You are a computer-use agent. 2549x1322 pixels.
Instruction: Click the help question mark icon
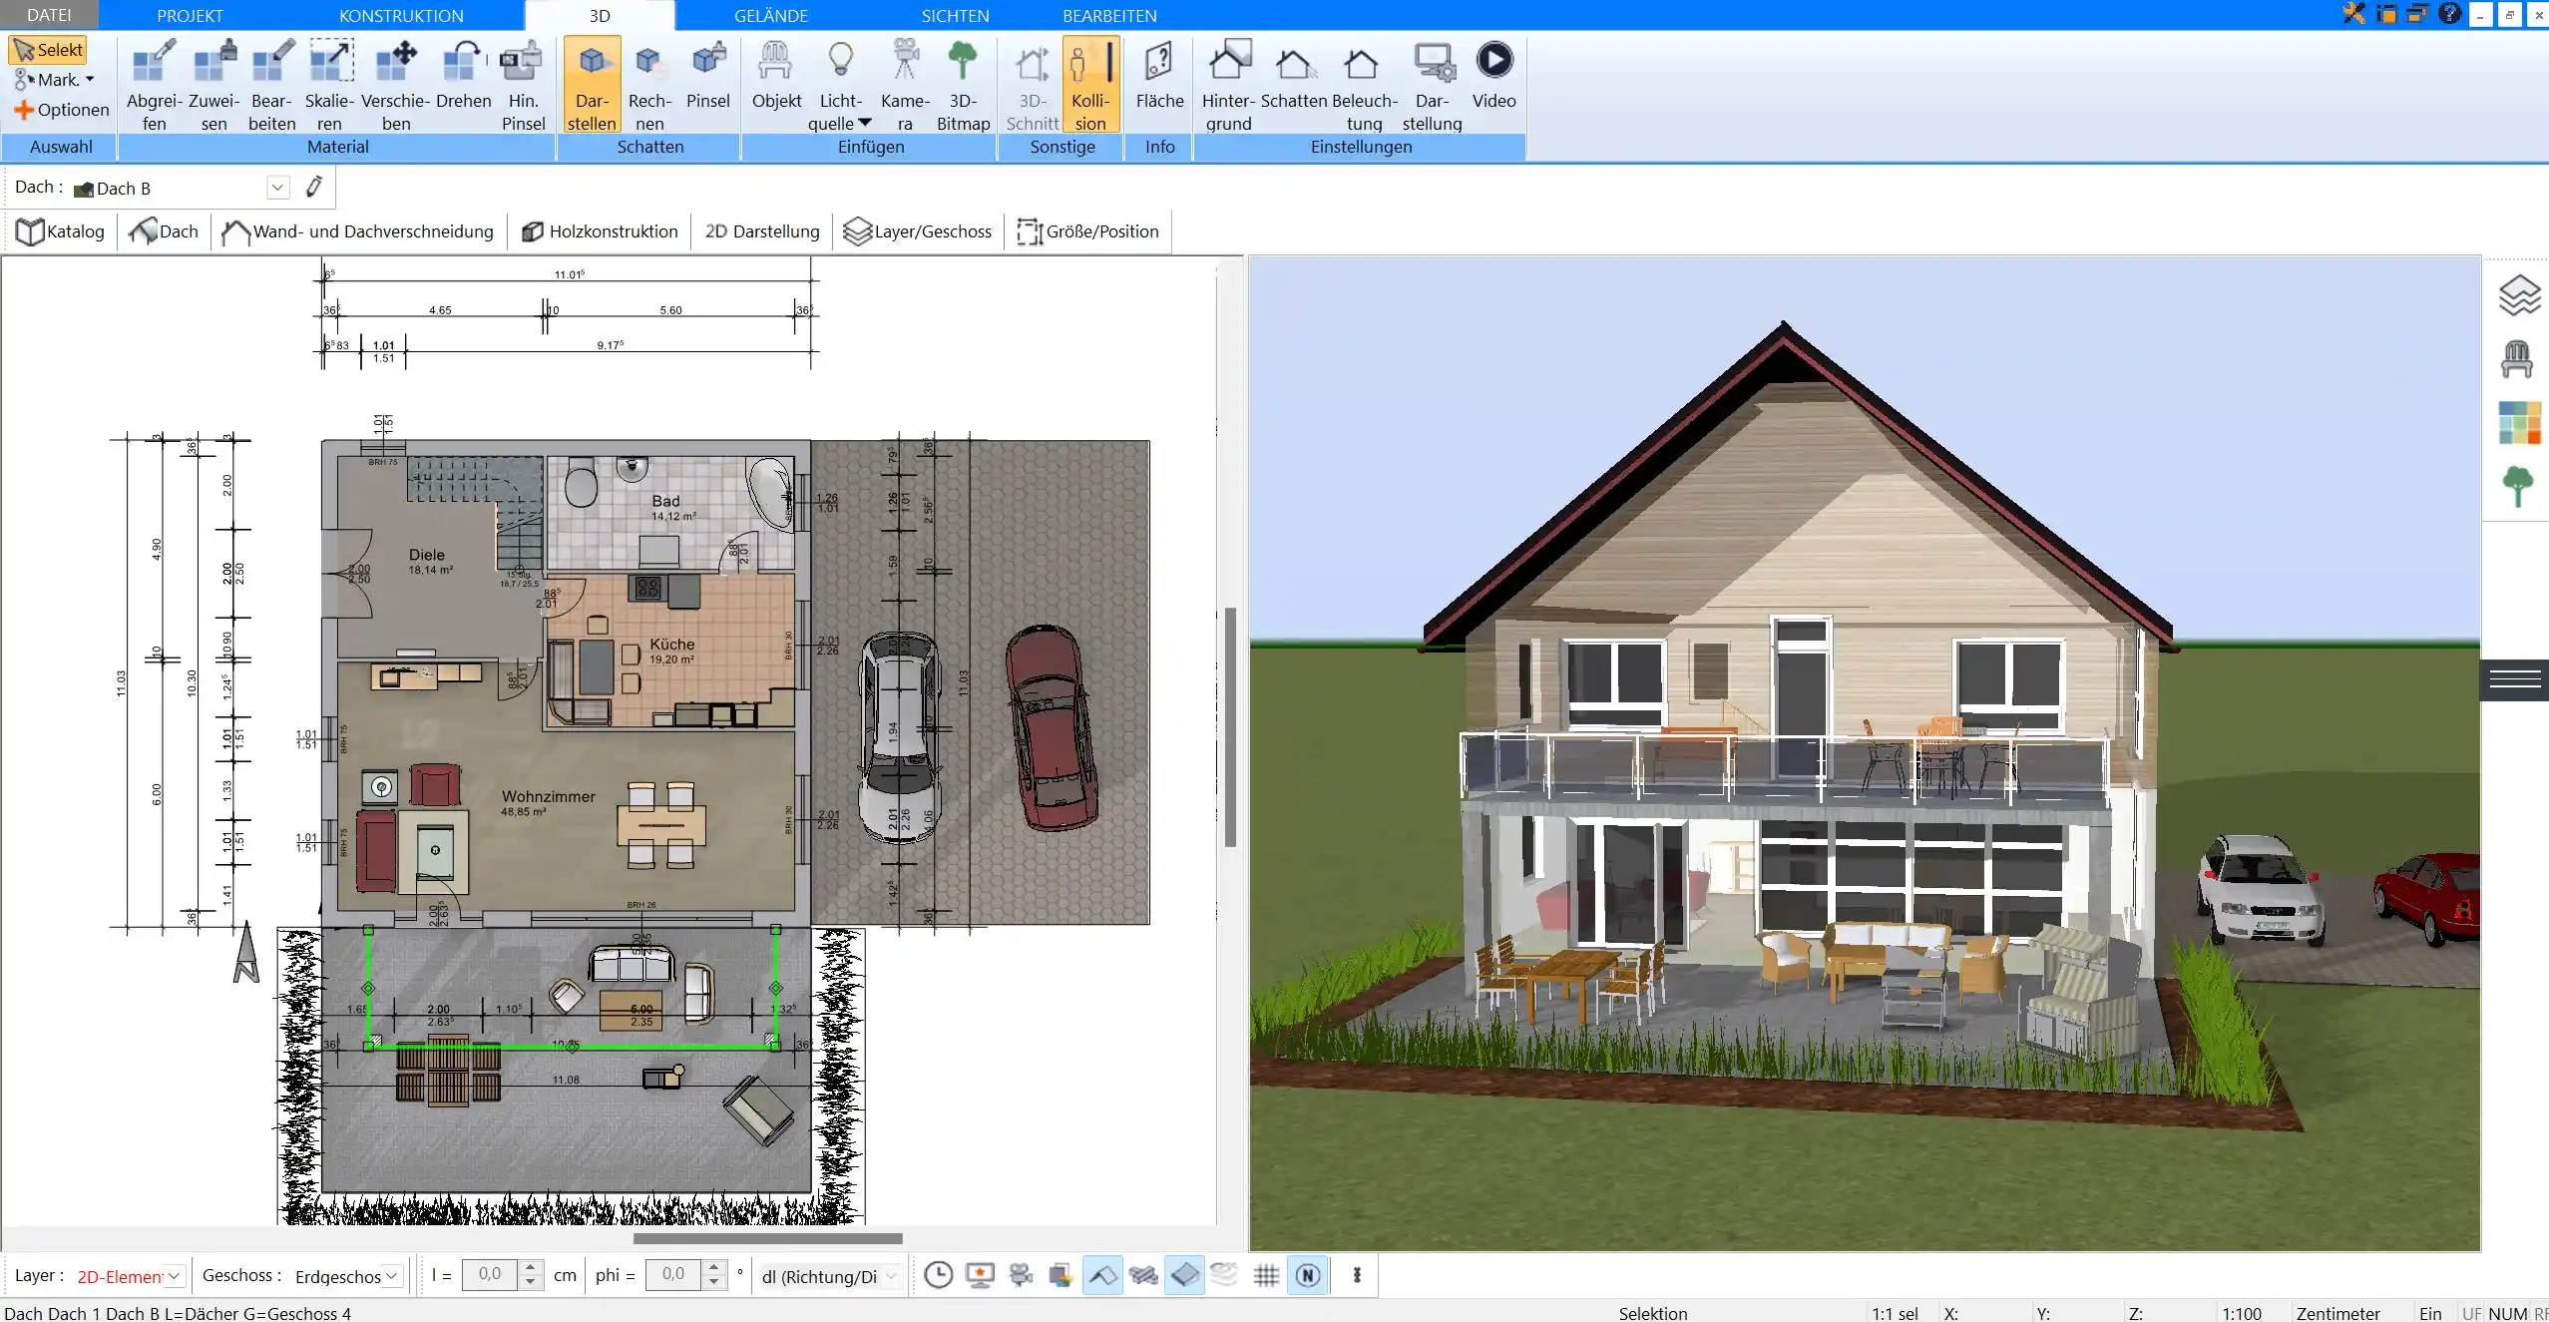coord(2449,14)
